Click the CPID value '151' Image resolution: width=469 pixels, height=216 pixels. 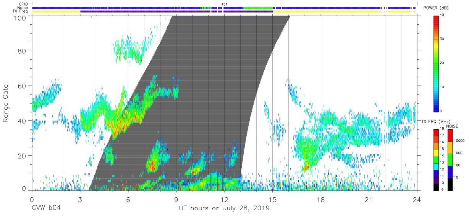coord(225,4)
